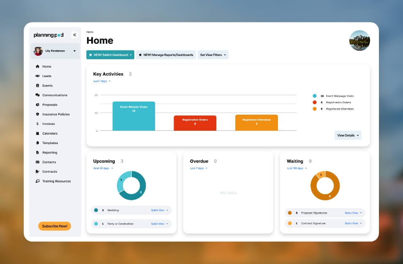
Task: Click the round landscape profile picture
Action: point(359,40)
